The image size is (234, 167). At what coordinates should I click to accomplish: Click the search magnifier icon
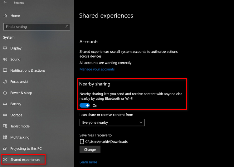[x=67, y=27]
